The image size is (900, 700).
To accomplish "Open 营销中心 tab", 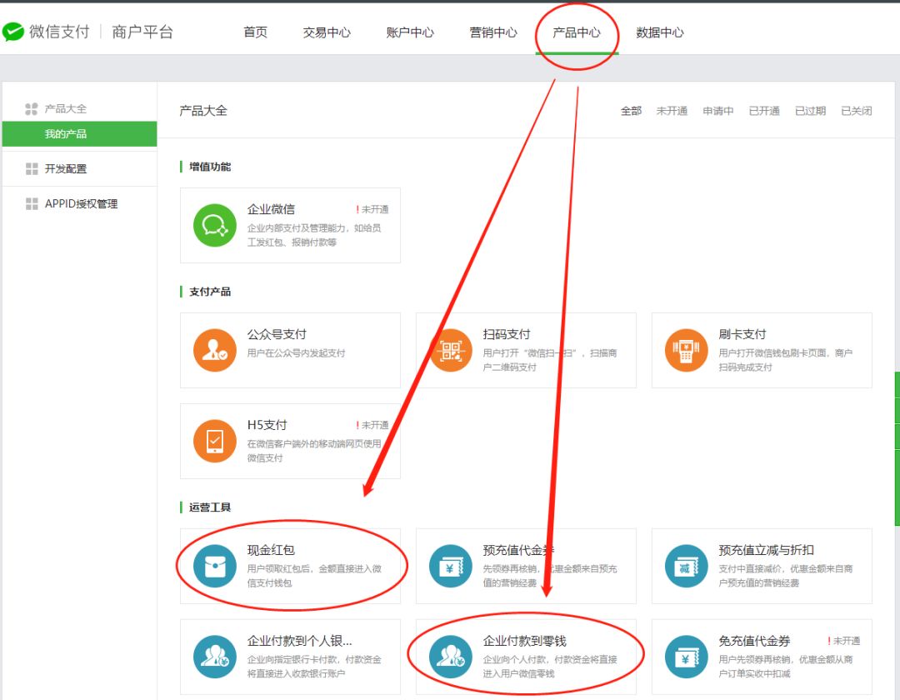I will tap(493, 32).
